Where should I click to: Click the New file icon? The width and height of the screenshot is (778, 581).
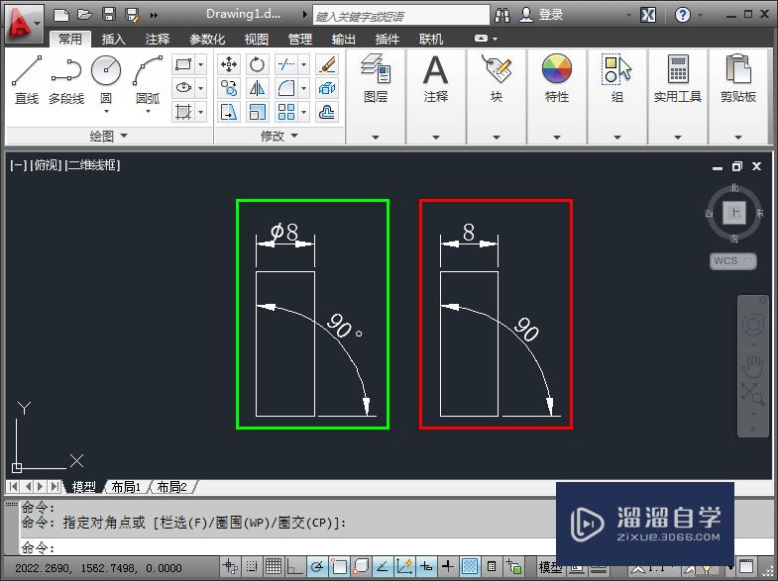coord(61,15)
